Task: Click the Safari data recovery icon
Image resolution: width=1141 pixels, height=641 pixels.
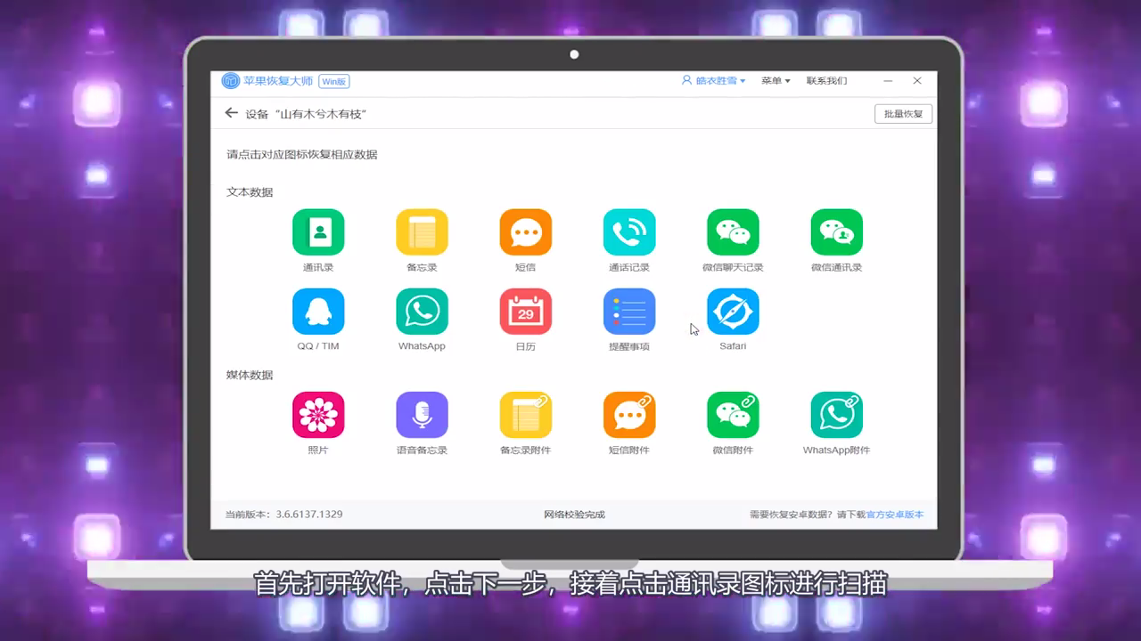Action: pyautogui.click(x=732, y=312)
